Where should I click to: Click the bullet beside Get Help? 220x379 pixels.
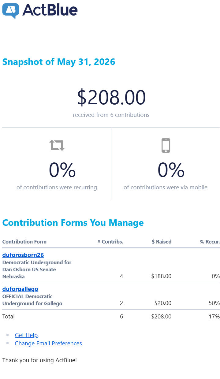8,335
